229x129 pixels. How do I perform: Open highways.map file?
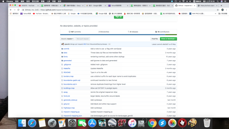click(x=69, y=108)
